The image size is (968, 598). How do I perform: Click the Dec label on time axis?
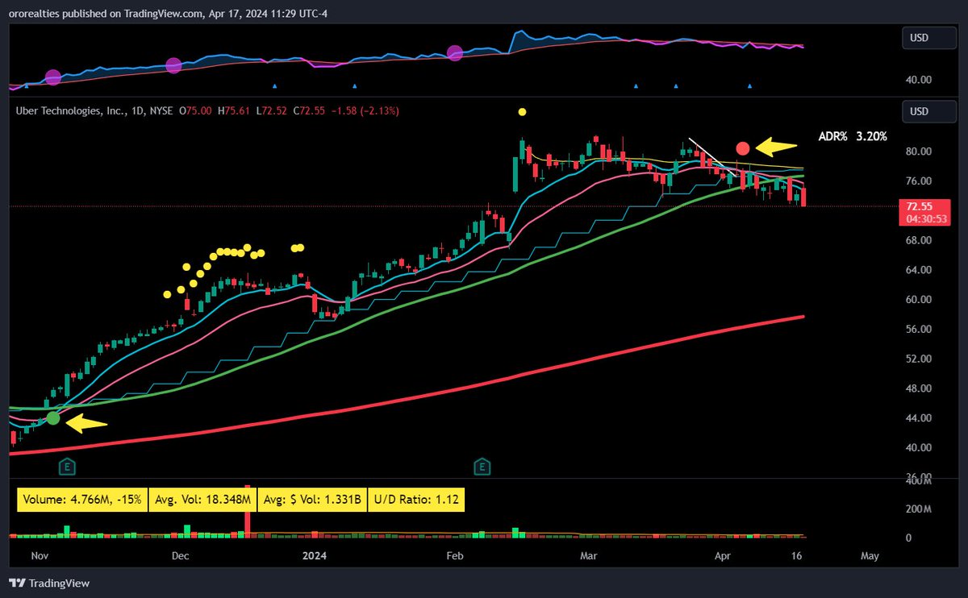[181, 556]
